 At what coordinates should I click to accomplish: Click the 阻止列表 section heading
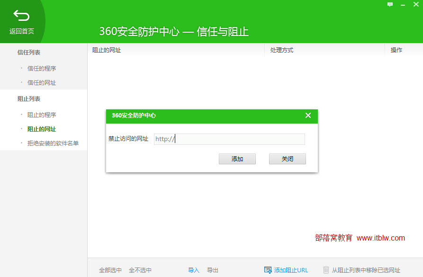click(29, 99)
